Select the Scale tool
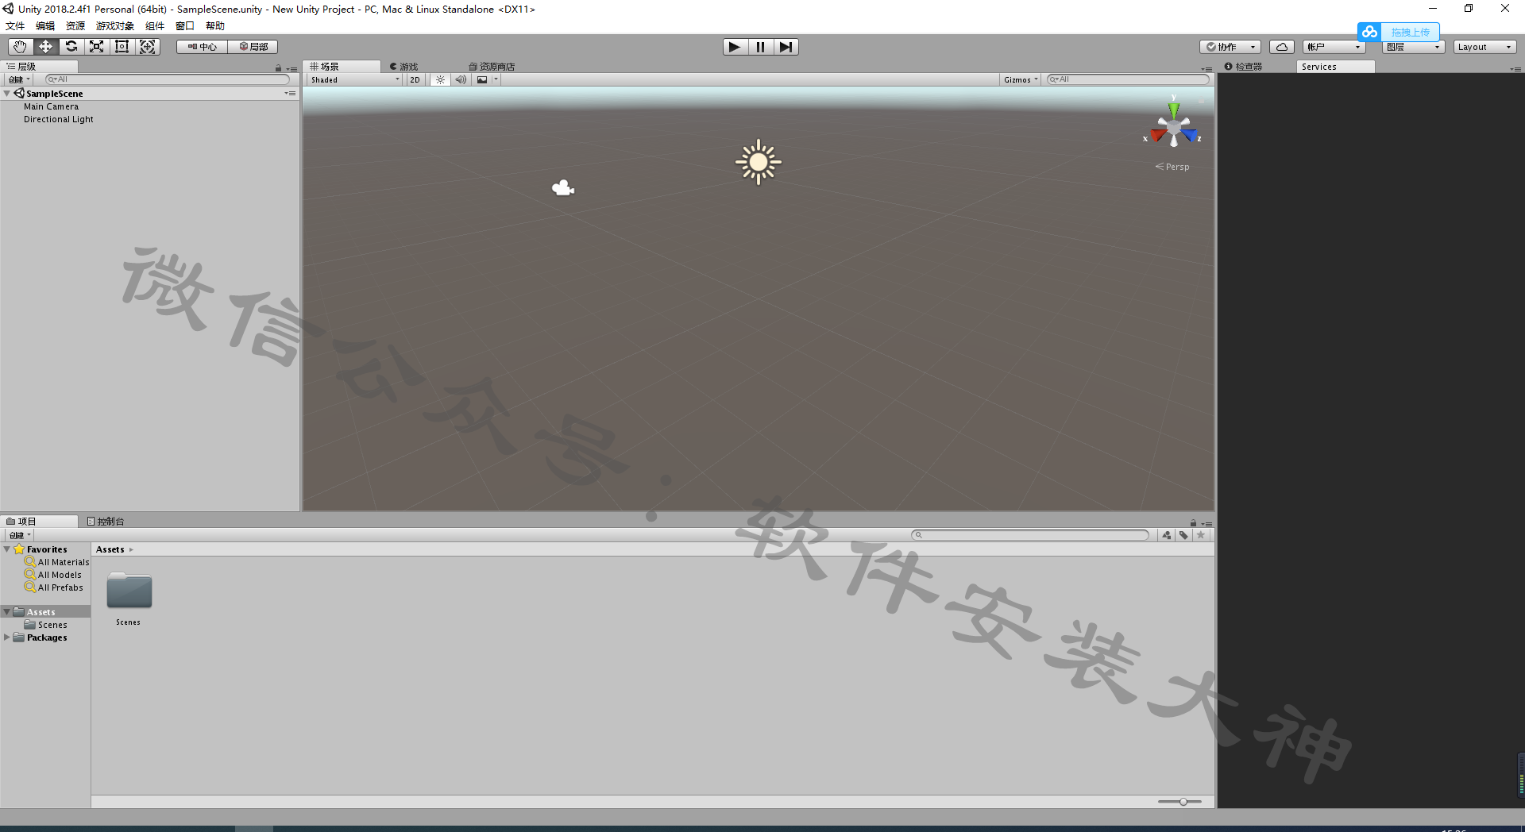This screenshot has height=832, width=1525. (x=96, y=47)
